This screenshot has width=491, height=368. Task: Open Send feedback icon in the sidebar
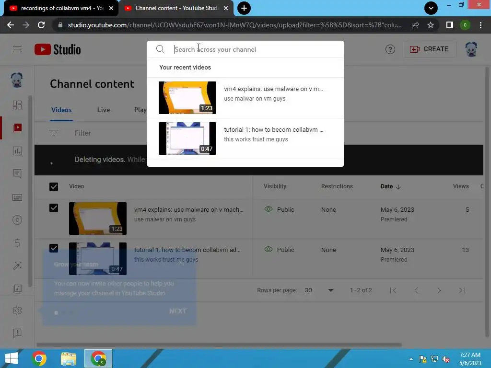coord(17,333)
